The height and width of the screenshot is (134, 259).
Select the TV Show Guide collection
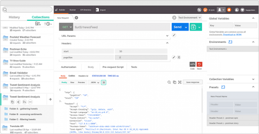point(27,64)
